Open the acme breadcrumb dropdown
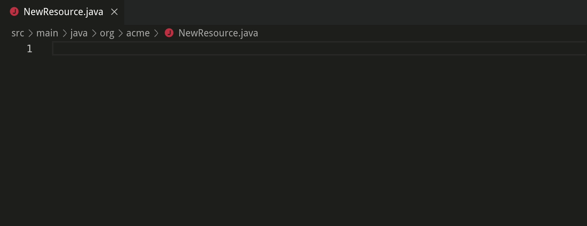587x226 pixels. tap(138, 33)
